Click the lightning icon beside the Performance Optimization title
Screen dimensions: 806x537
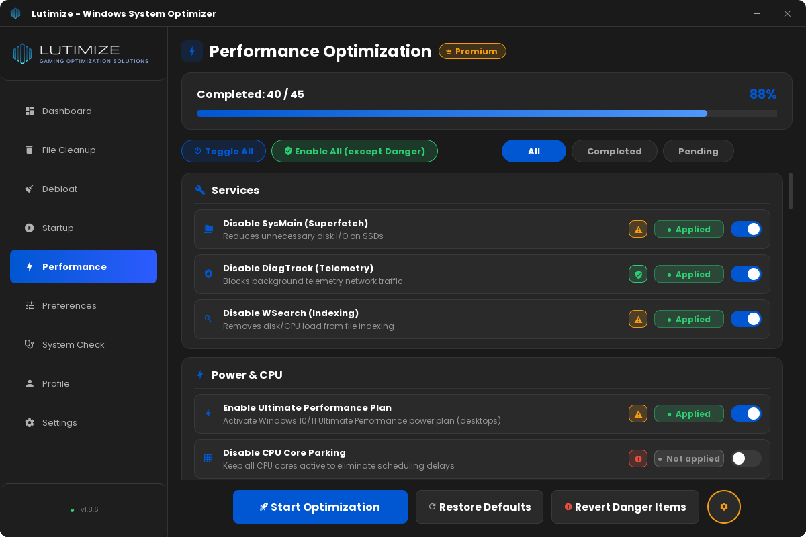[192, 51]
